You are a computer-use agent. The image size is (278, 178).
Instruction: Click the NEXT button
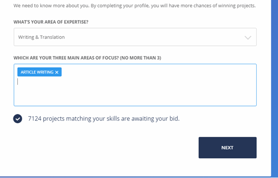(x=228, y=148)
